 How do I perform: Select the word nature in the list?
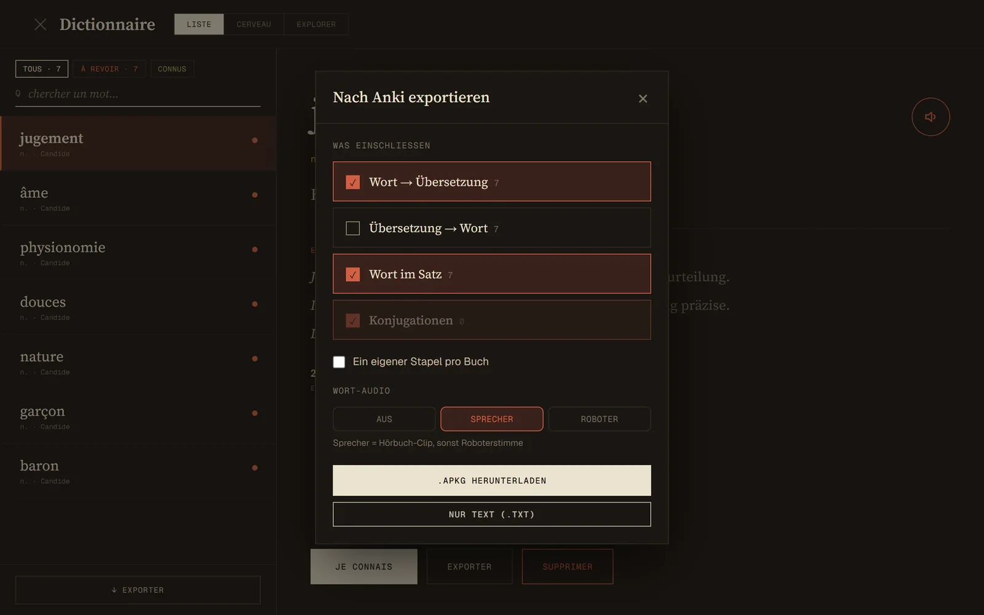pyautogui.click(x=138, y=362)
